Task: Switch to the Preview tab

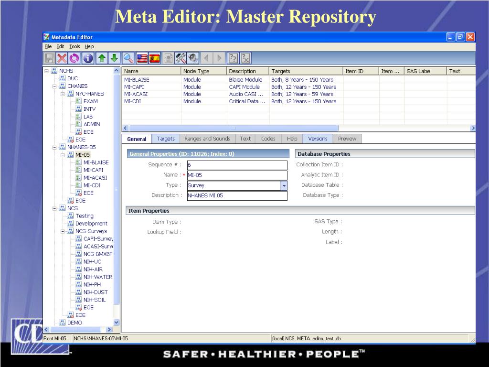Action: (347, 139)
